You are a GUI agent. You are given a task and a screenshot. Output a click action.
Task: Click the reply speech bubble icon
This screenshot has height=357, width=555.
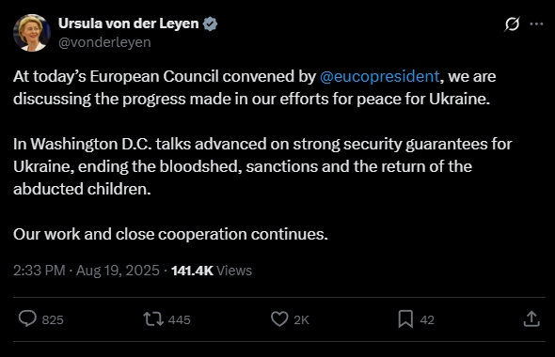(x=27, y=318)
